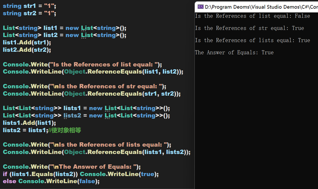Image resolution: width=318 pixels, height=189 pixels.
Task: Click console output ending with False
Action: pyautogui.click(x=252, y=16)
